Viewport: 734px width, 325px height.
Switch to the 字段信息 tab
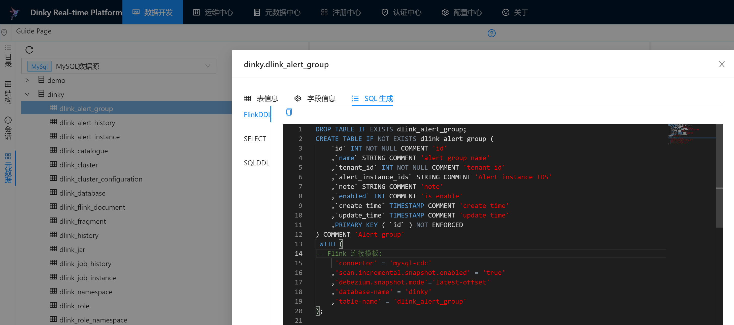315,98
